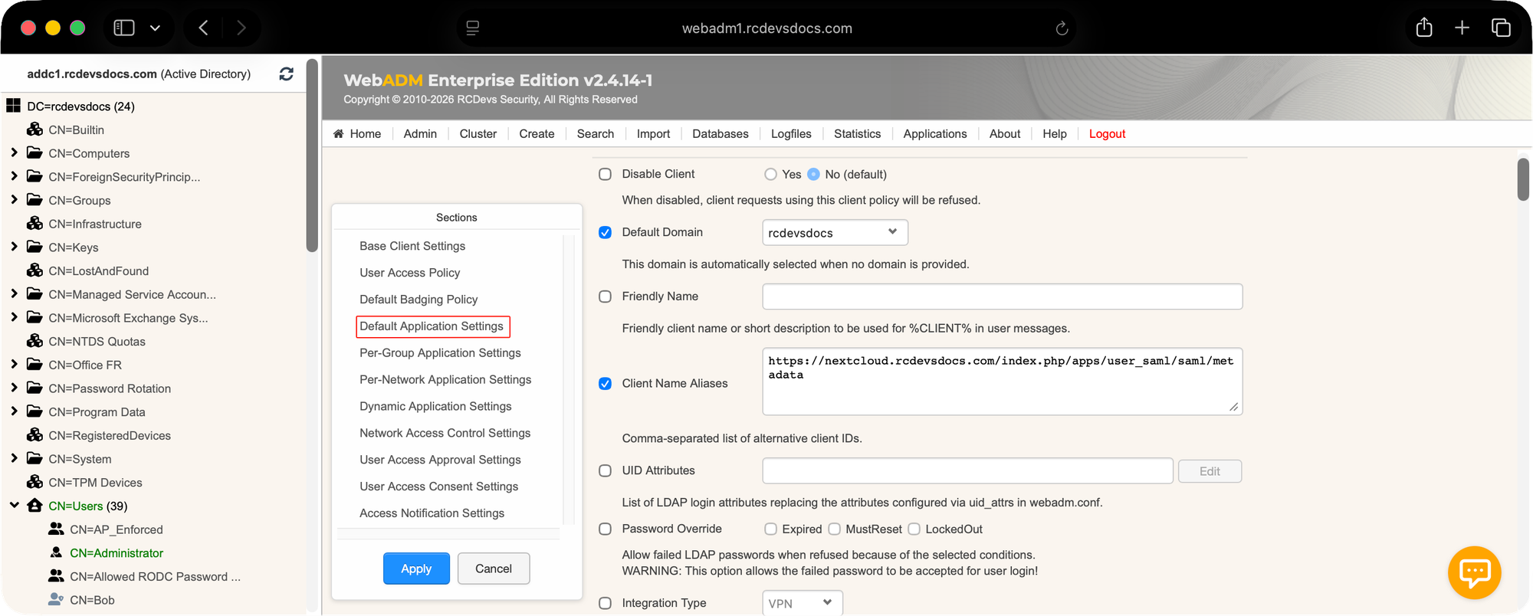Go to the Databases menu
1533x616 pixels.
(x=720, y=133)
